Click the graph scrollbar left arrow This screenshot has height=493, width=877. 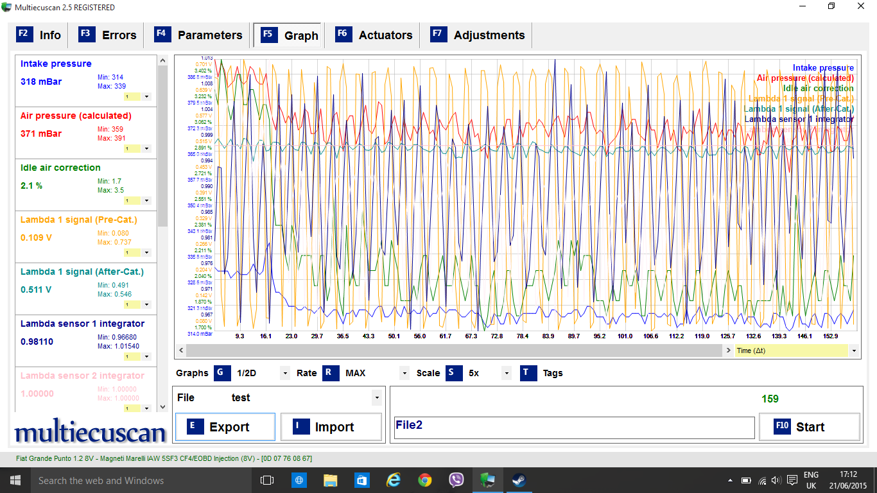coord(180,350)
